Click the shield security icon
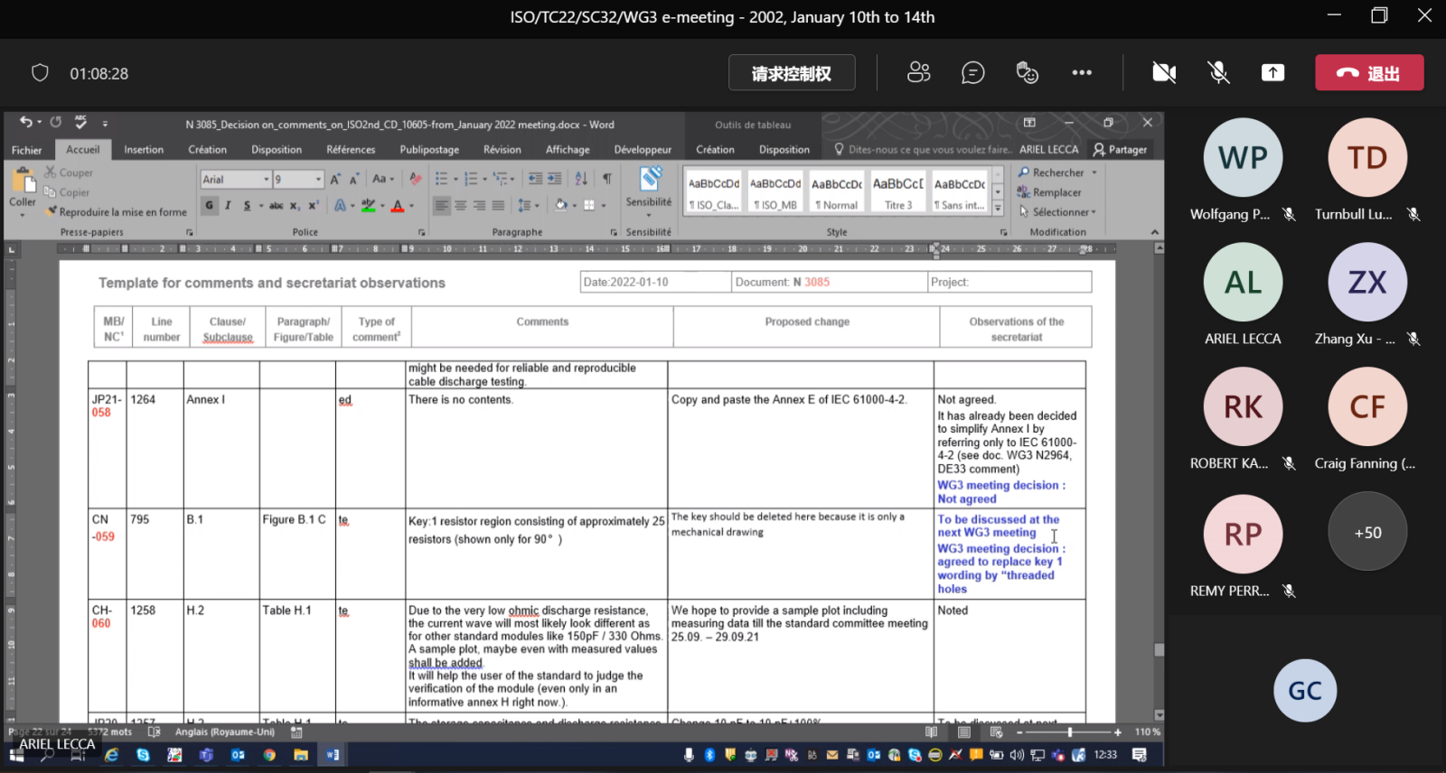 (40, 73)
